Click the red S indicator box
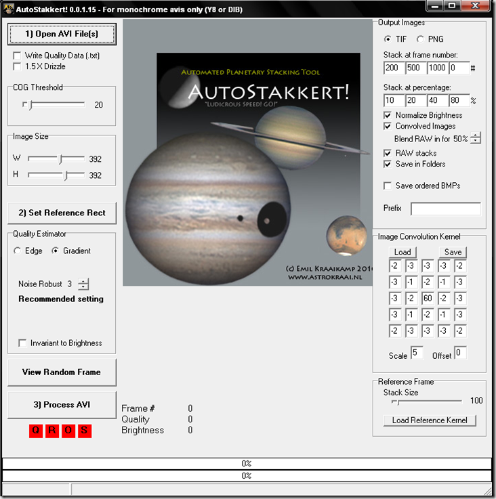 (x=85, y=431)
